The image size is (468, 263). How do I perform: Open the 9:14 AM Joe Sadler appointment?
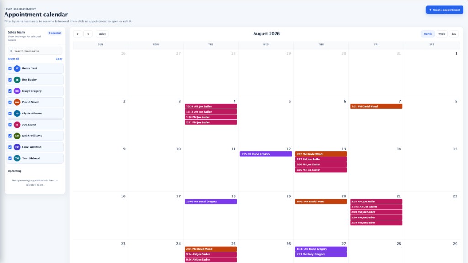coord(211,254)
